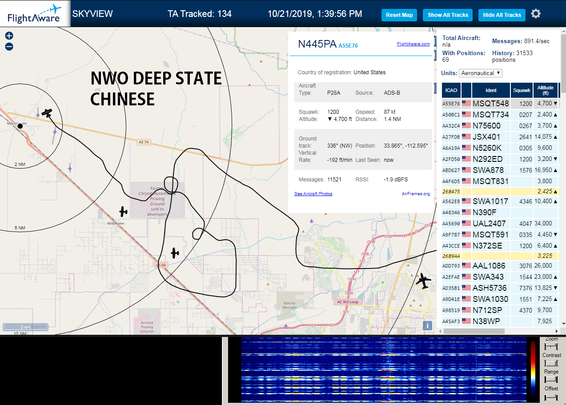
Task: Open map info 'i' attribution button
Action: [x=427, y=326]
